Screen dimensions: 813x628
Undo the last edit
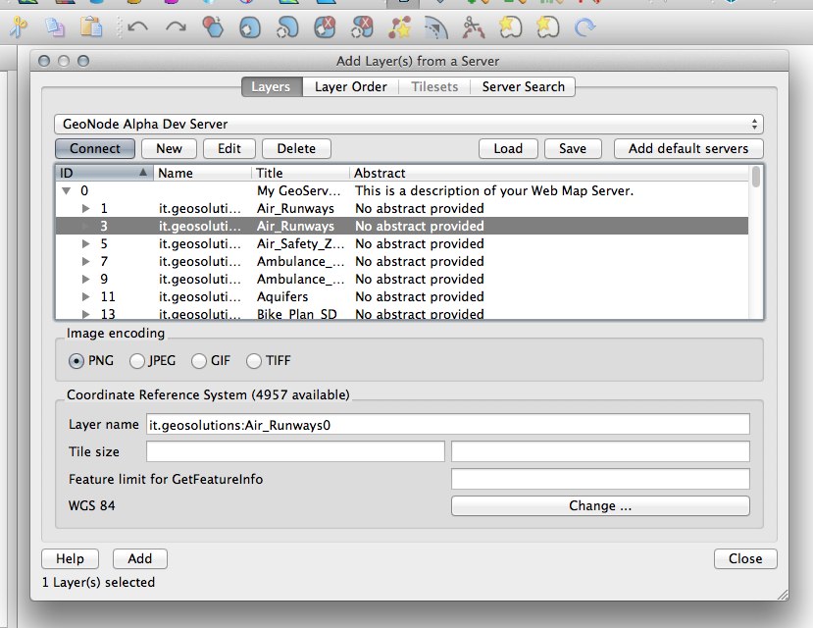(138, 26)
